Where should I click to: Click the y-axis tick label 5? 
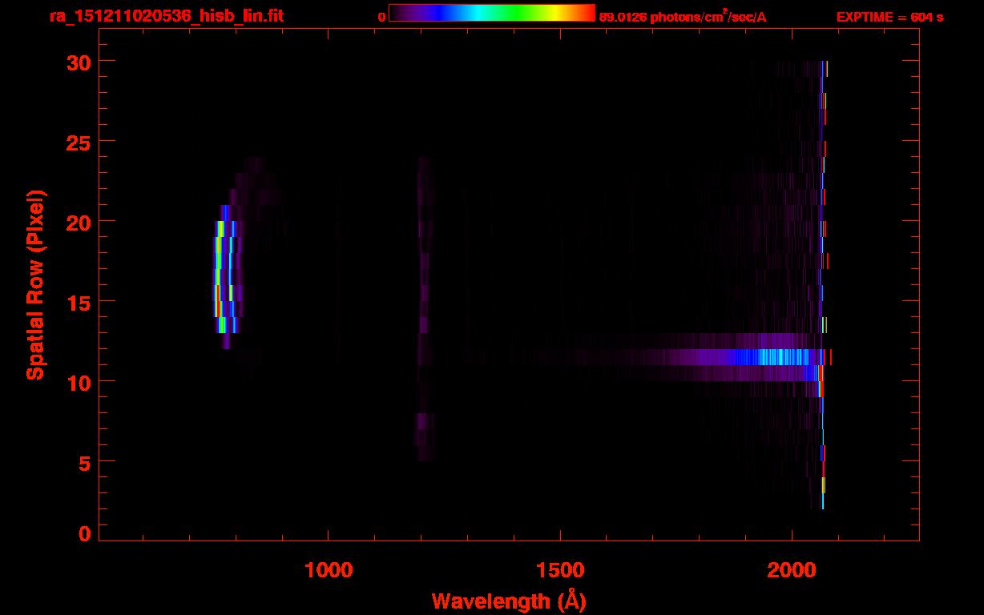tap(83, 462)
